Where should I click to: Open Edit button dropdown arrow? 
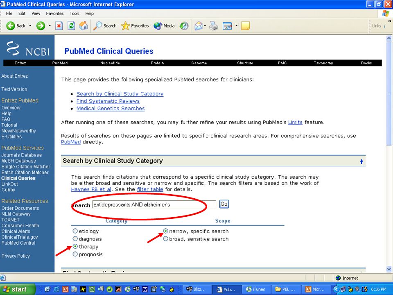[236, 25]
